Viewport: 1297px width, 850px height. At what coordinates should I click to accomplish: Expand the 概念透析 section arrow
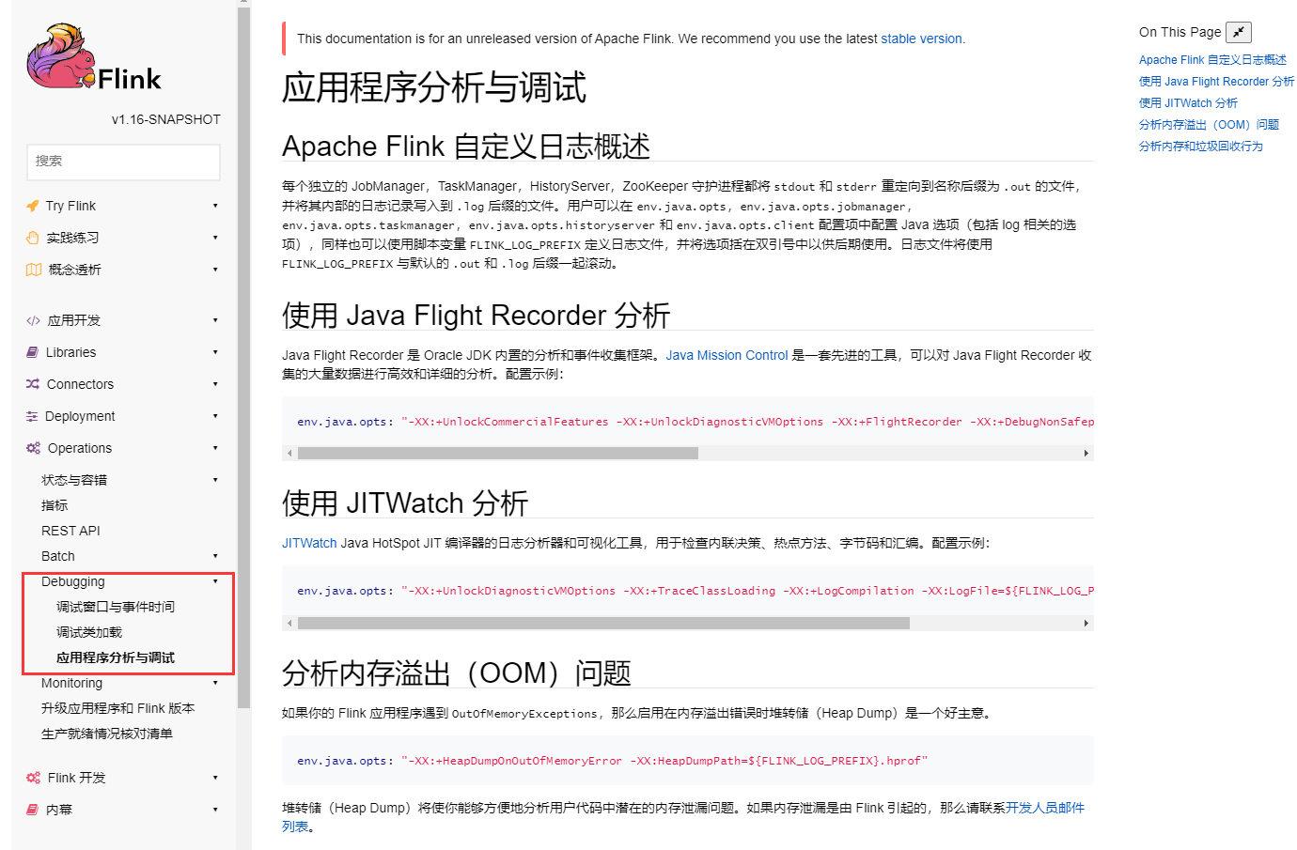[x=215, y=270]
